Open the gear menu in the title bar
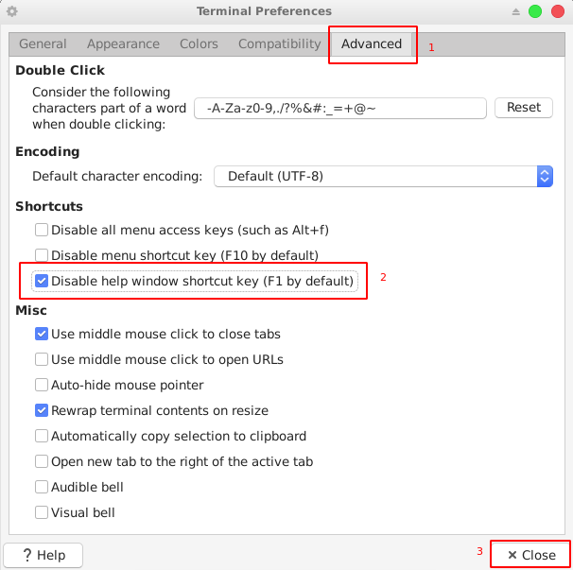Viewport: 573px width, 570px height. pyautogui.click(x=12, y=11)
